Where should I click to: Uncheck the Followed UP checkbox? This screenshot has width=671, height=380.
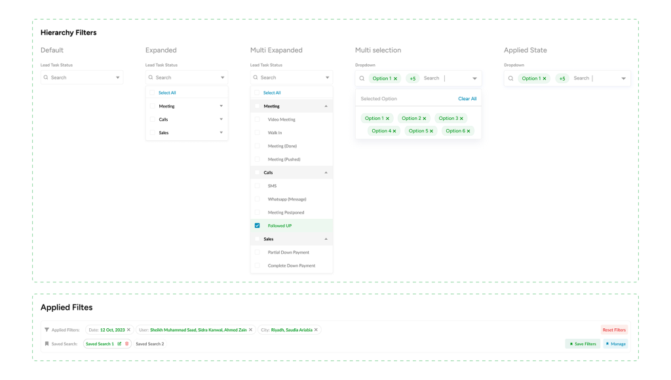(x=257, y=225)
